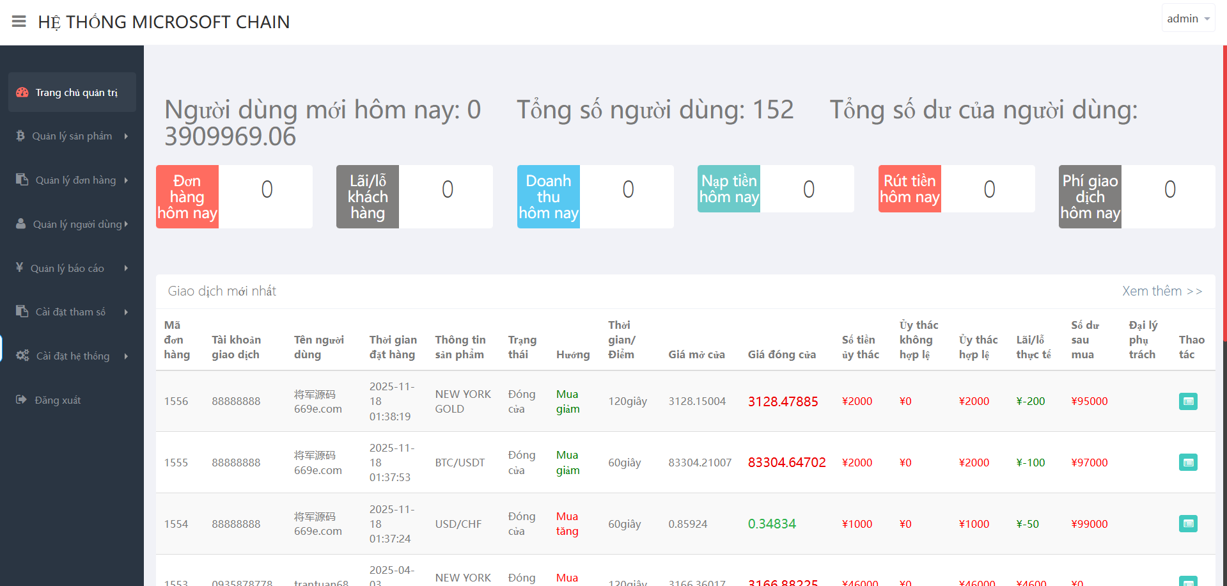Select Quản lý báo cáo menu item
Viewport: 1227px width, 586px height.
click(67, 268)
